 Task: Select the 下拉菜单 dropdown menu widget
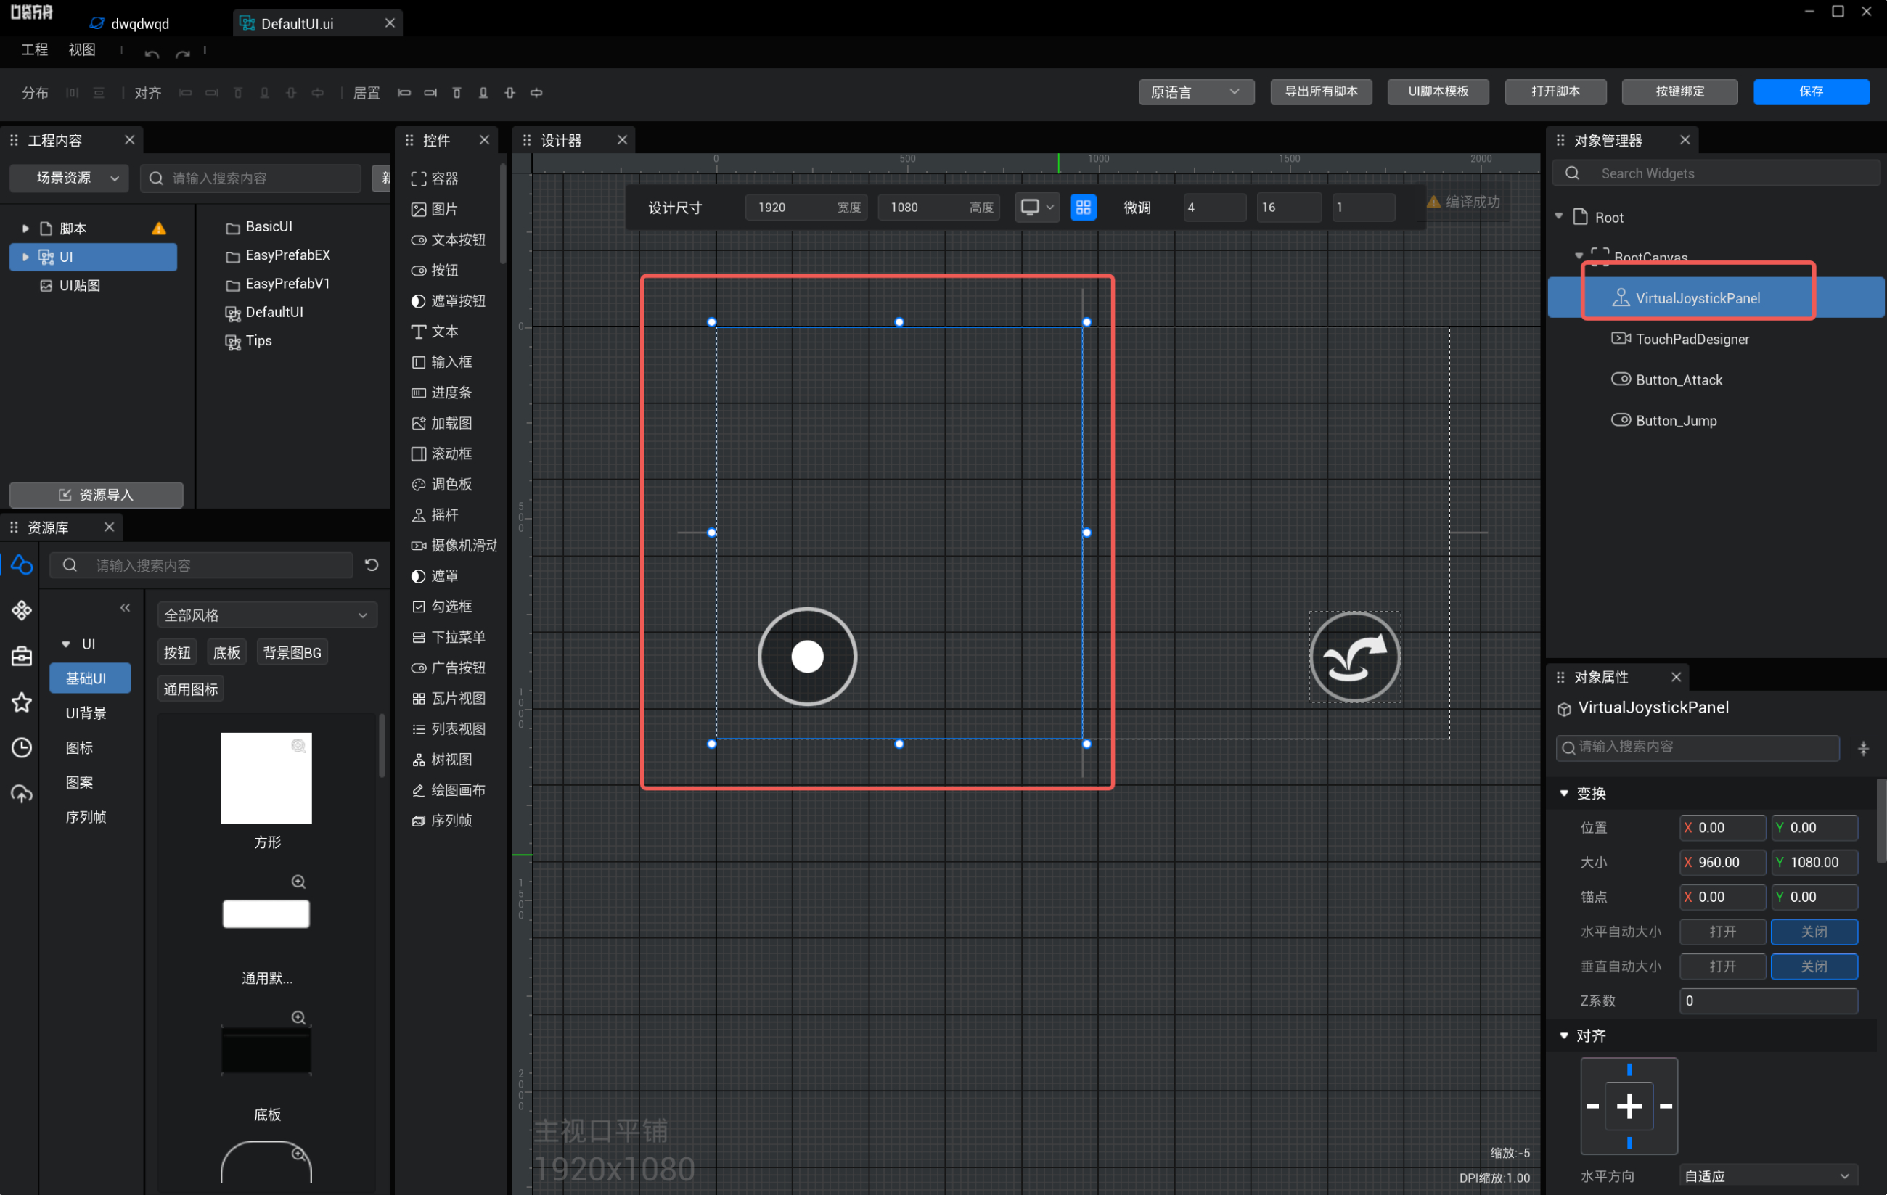click(449, 637)
